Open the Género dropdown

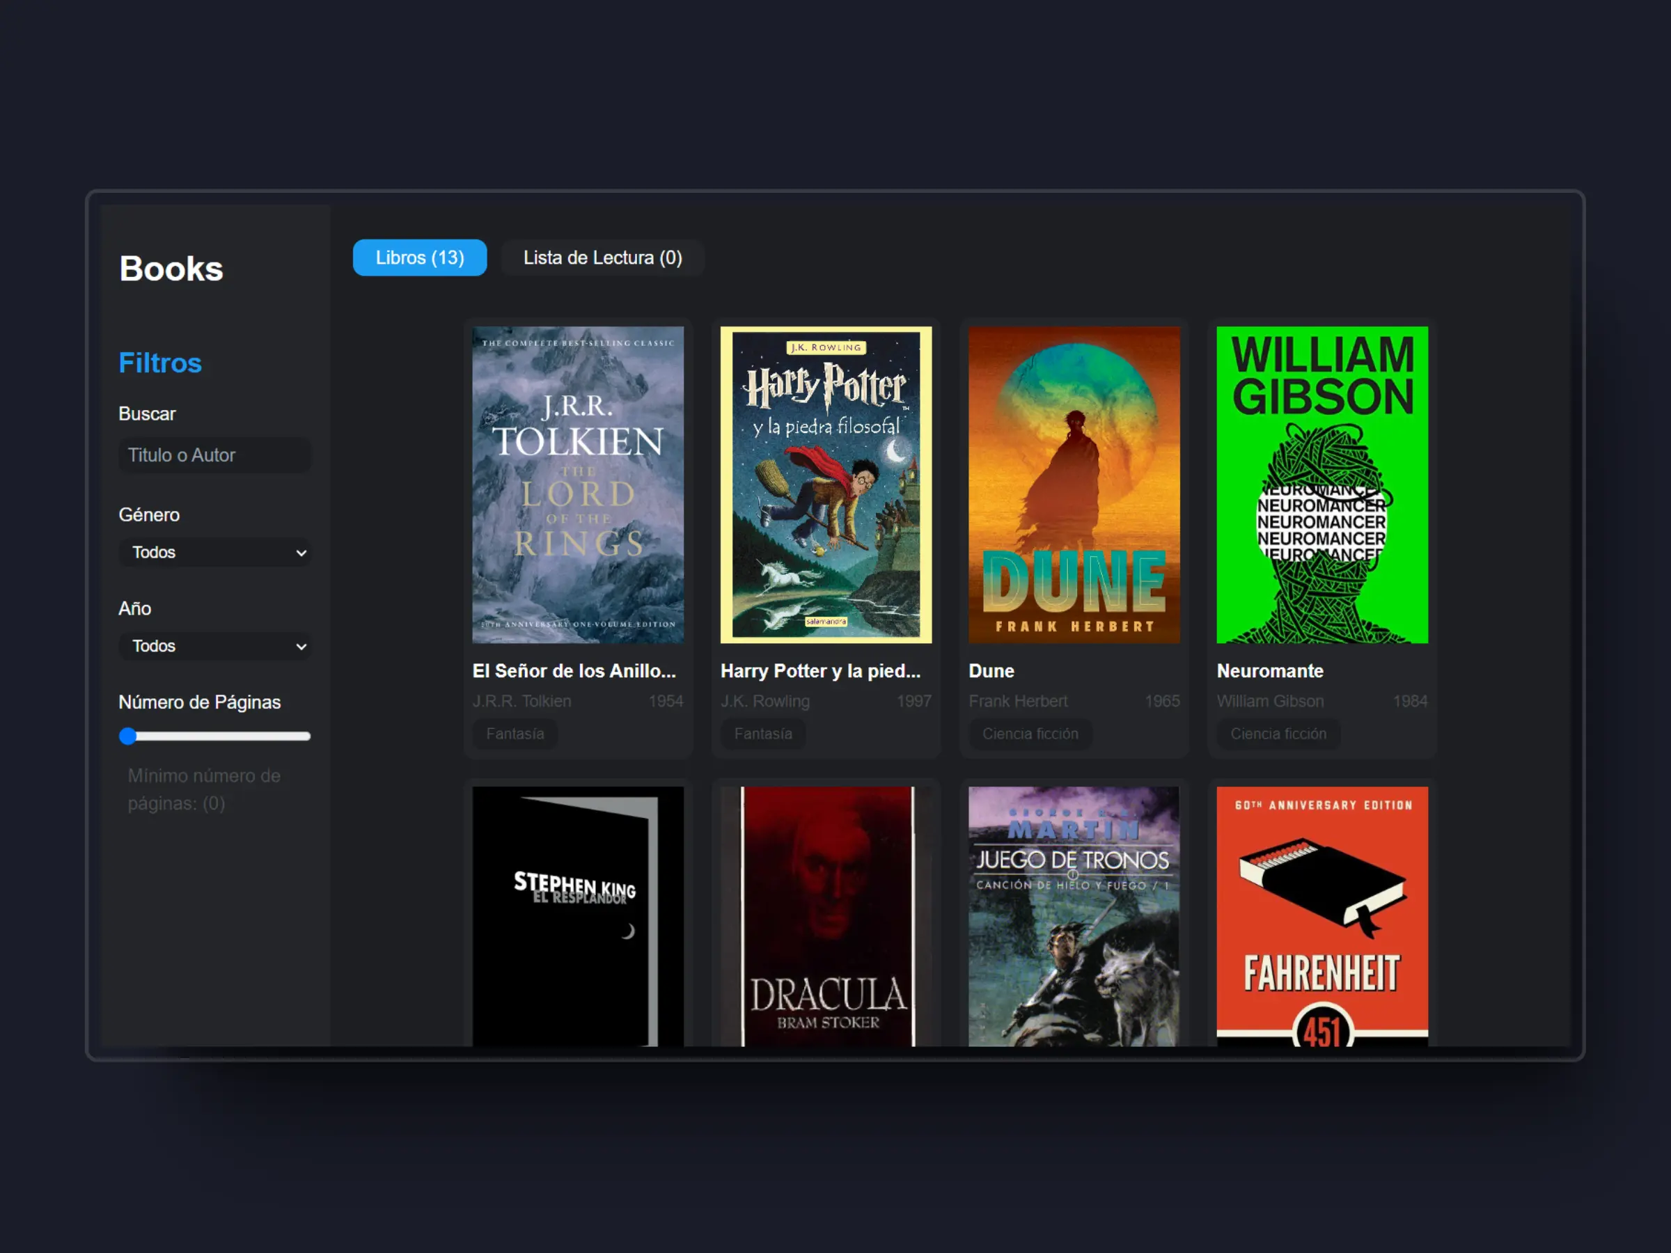[x=214, y=552]
